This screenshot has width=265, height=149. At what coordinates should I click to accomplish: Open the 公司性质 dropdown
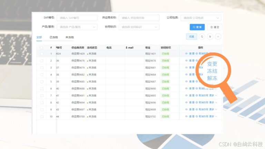tap(201, 18)
